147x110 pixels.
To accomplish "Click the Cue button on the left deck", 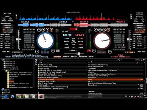I will (x=37, y=52).
